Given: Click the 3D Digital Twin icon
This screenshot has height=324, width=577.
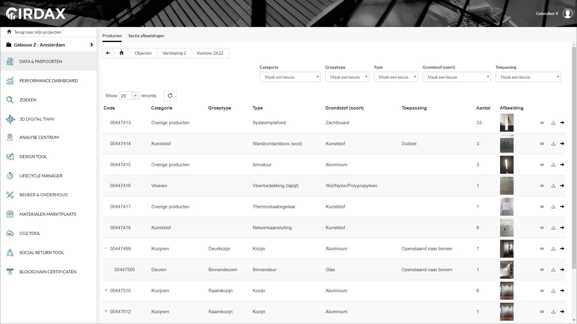Looking at the screenshot, I should click(10, 119).
